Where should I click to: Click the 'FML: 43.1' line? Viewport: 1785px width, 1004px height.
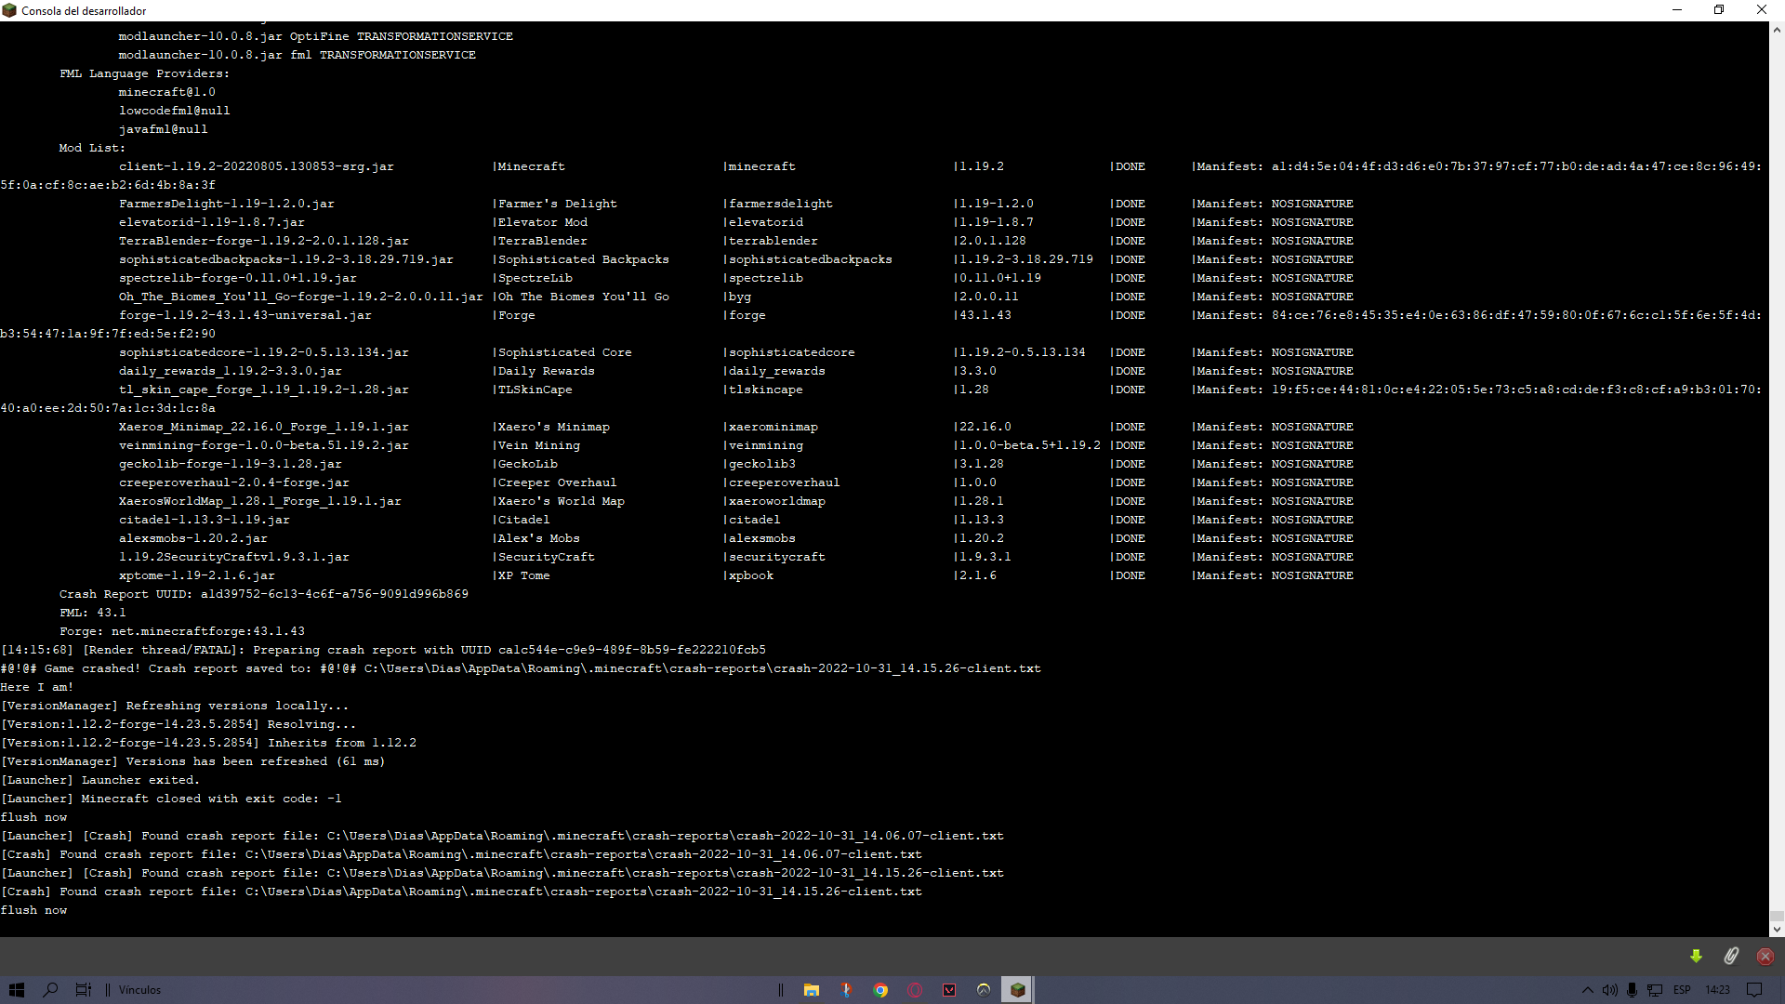tap(93, 613)
